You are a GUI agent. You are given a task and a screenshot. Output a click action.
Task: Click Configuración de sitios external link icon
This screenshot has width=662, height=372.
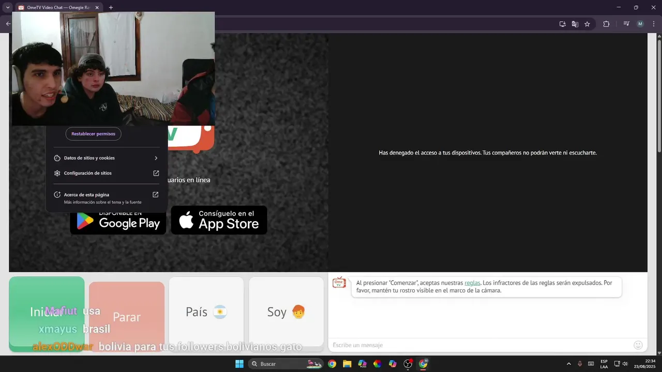click(x=156, y=173)
